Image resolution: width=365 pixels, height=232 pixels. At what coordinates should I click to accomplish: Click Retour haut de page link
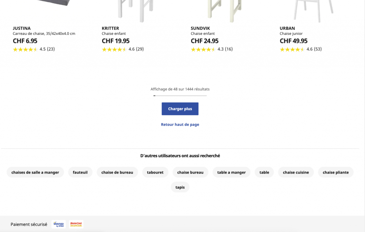point(180,125)
